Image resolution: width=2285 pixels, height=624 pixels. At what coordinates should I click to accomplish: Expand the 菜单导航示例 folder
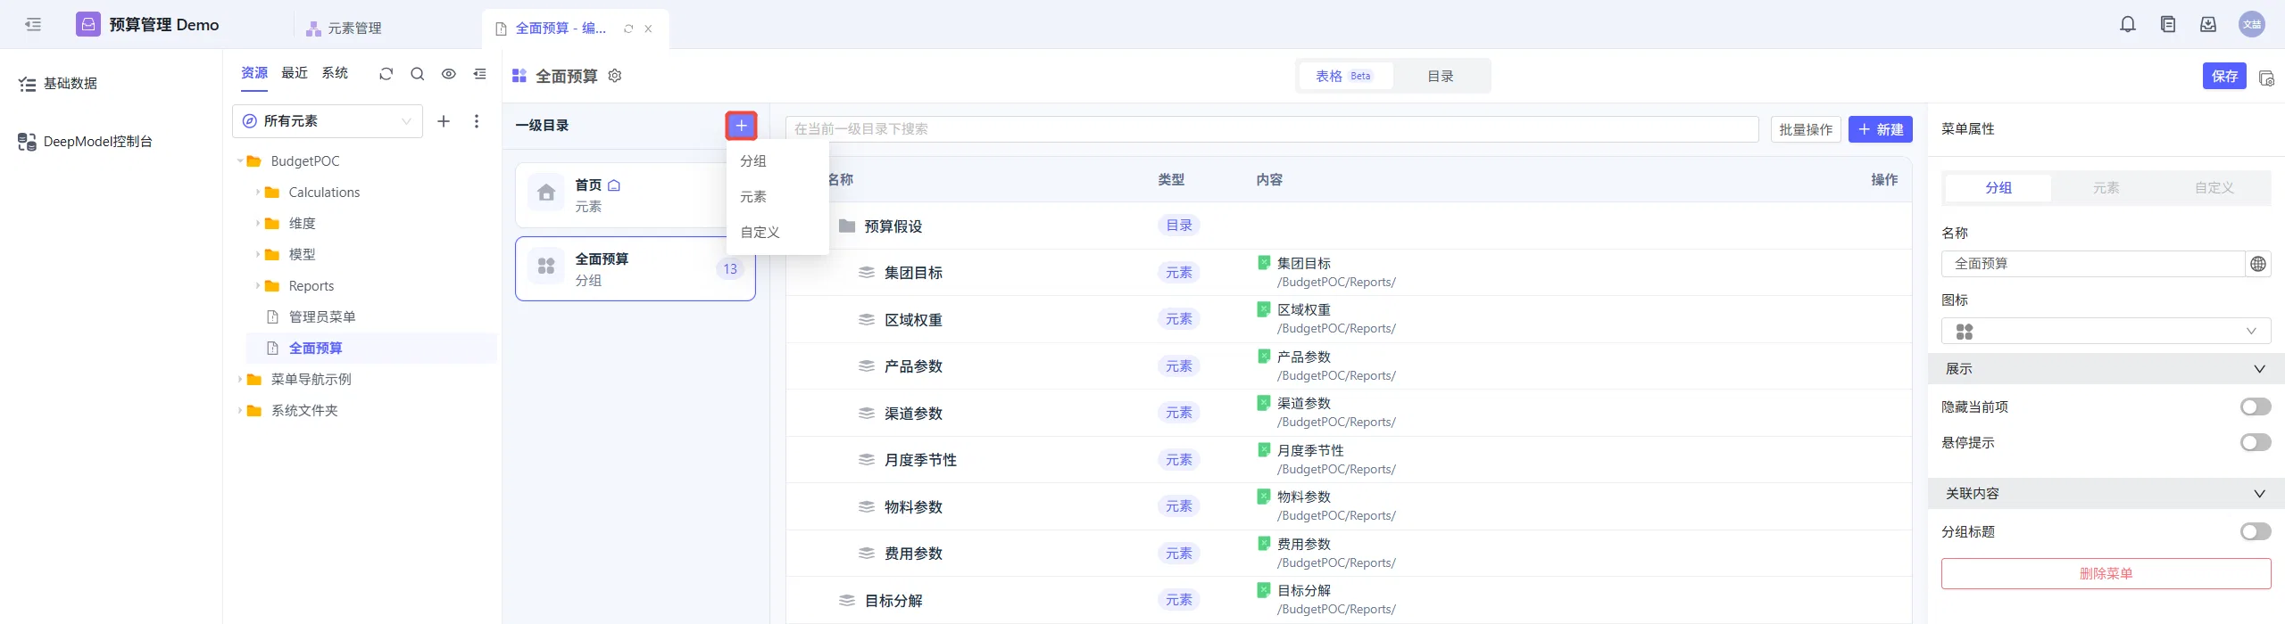click(240, 380)
